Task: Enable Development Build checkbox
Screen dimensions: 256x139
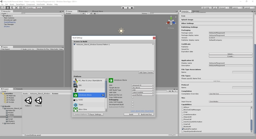Action: click(132, 104)
